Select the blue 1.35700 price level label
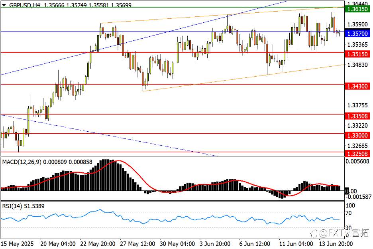 (x=357, y=34)
